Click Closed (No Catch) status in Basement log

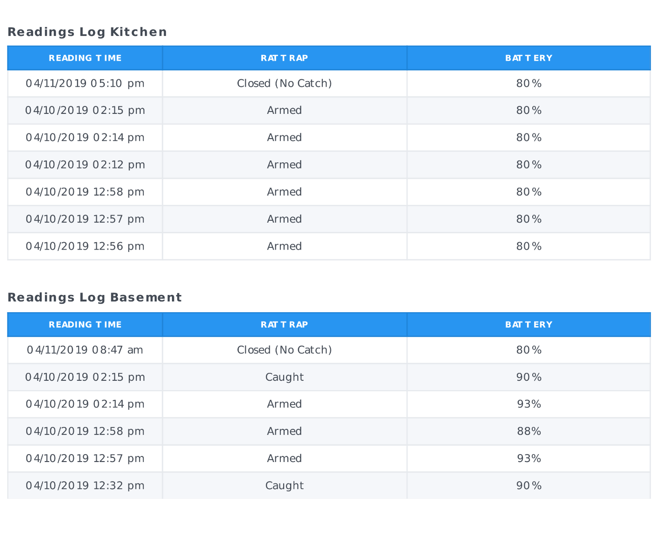[x=284, y=350]
